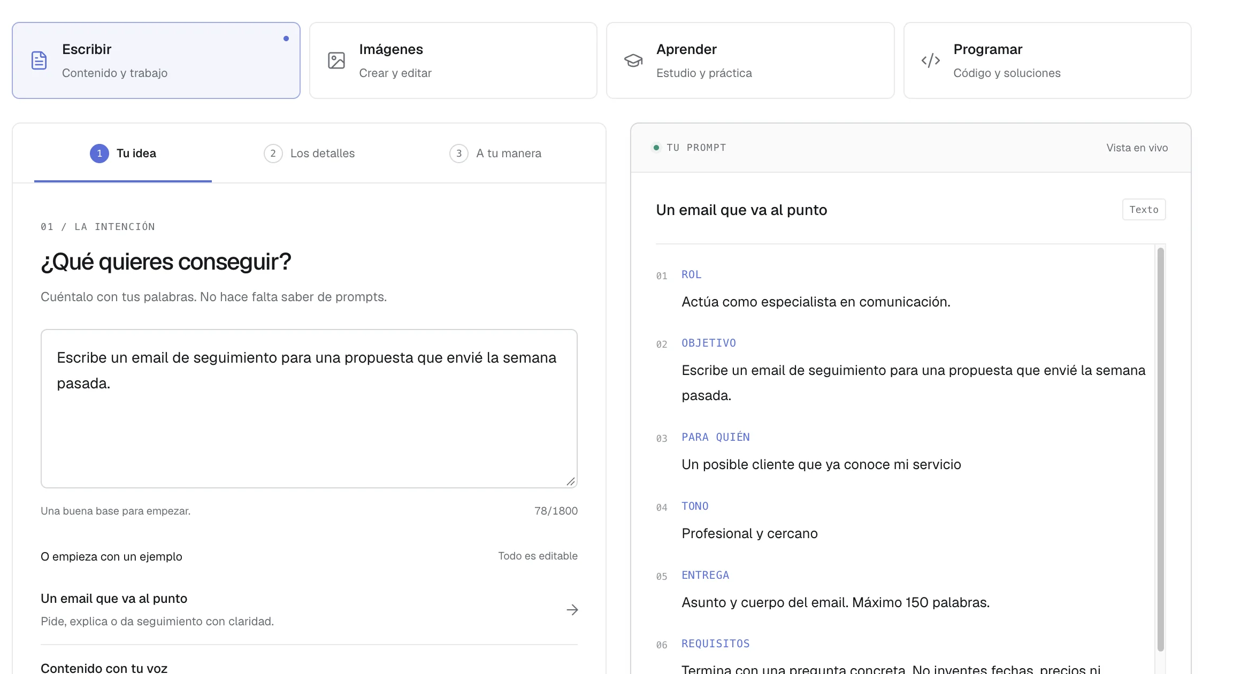The width and height of the screenshot is (1241, 674).
Task: Click 'Profesional y cercano' text
Action: point(749,533)
